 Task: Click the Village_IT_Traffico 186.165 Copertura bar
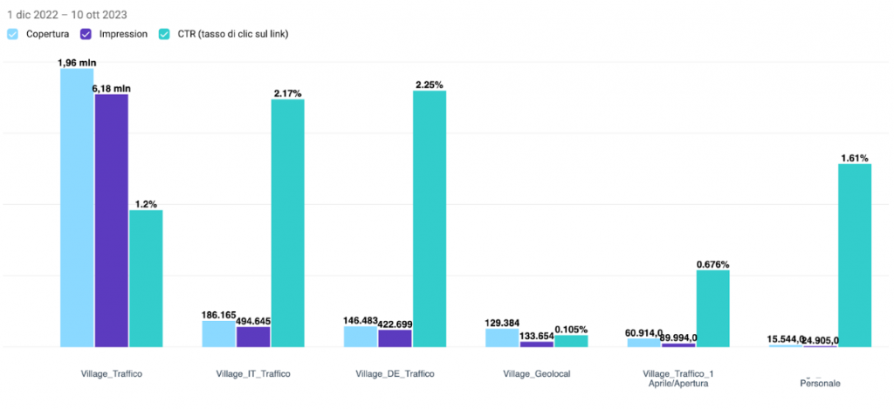click(218, 334)
